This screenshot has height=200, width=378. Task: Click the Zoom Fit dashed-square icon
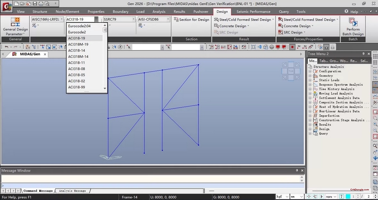(x=253, y=47)
